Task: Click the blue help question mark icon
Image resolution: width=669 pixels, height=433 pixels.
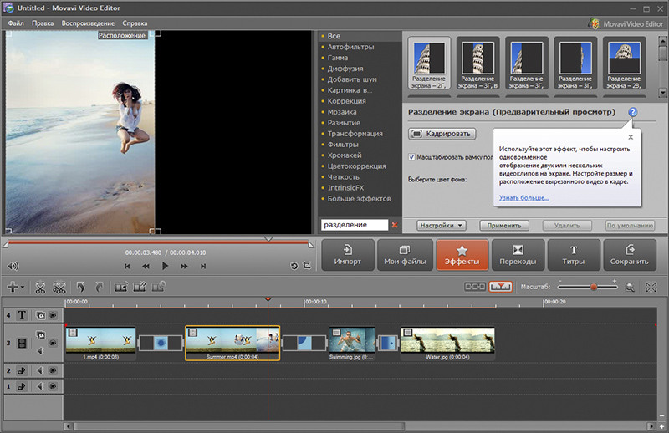Action: (x=633, y=112)
